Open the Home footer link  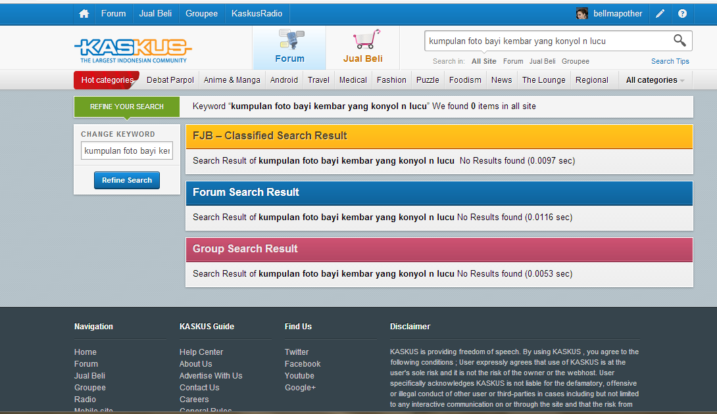point(86,352)
